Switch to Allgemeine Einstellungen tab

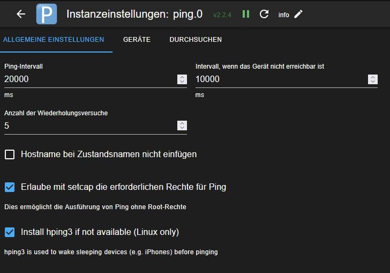coord(54,40)
